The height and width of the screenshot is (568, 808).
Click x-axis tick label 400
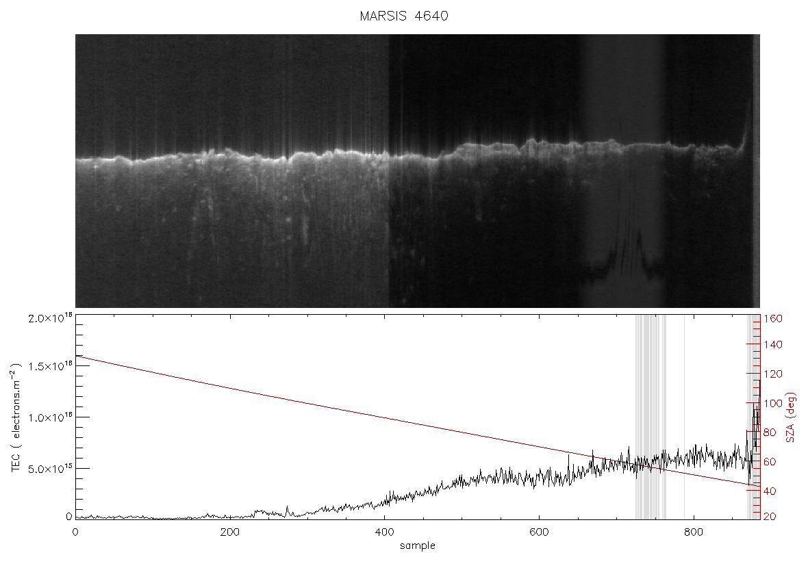coord(384,532)
